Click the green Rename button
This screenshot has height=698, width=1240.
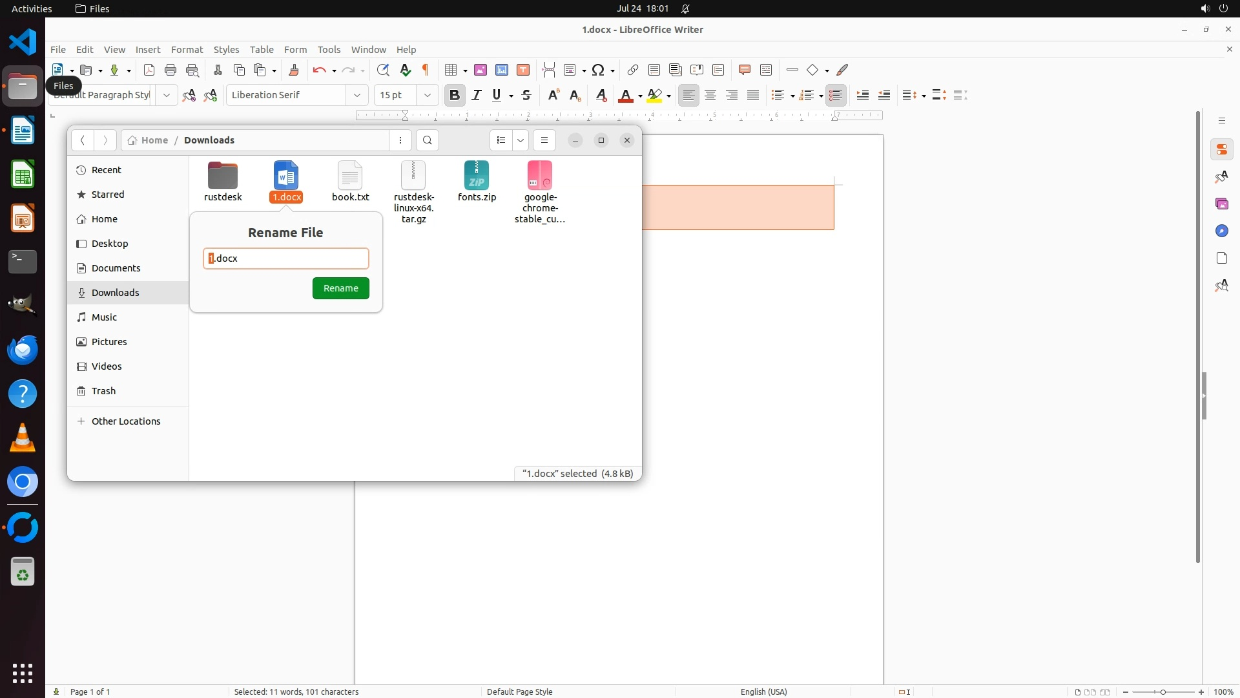pos(340,288)
